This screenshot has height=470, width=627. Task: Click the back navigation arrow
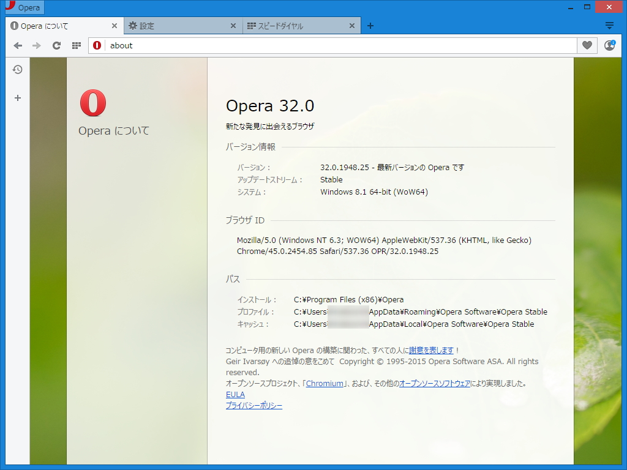pos(18,45)
